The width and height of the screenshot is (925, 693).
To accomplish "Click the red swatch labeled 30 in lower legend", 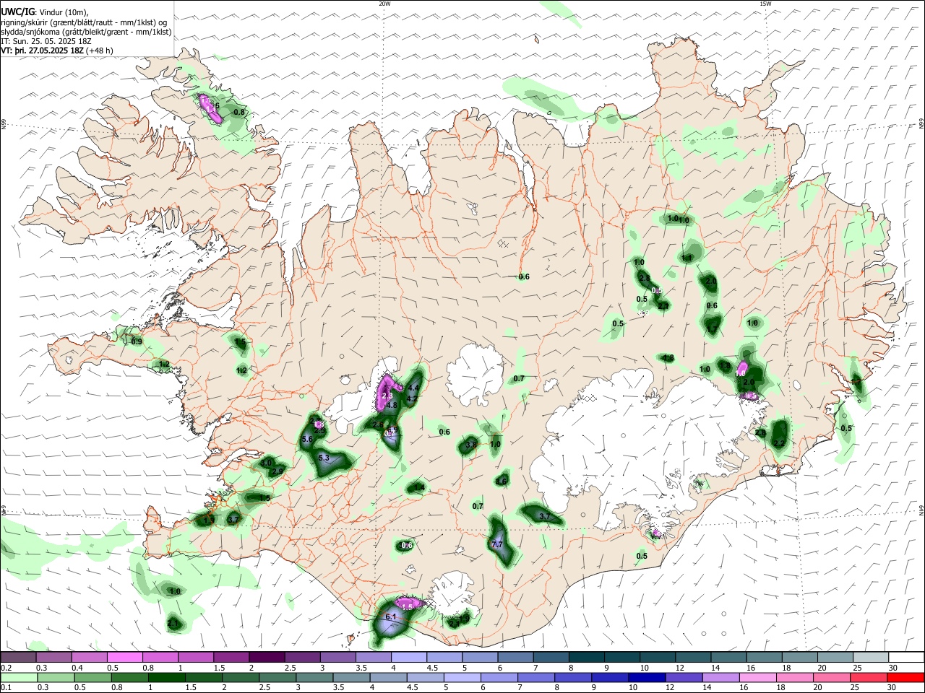I will pyautogui.click(x=905, y=677).
